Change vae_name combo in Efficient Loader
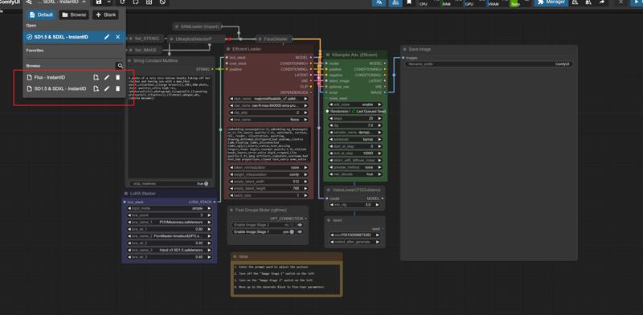Viewport: 643px width, 315px height. 268,105
